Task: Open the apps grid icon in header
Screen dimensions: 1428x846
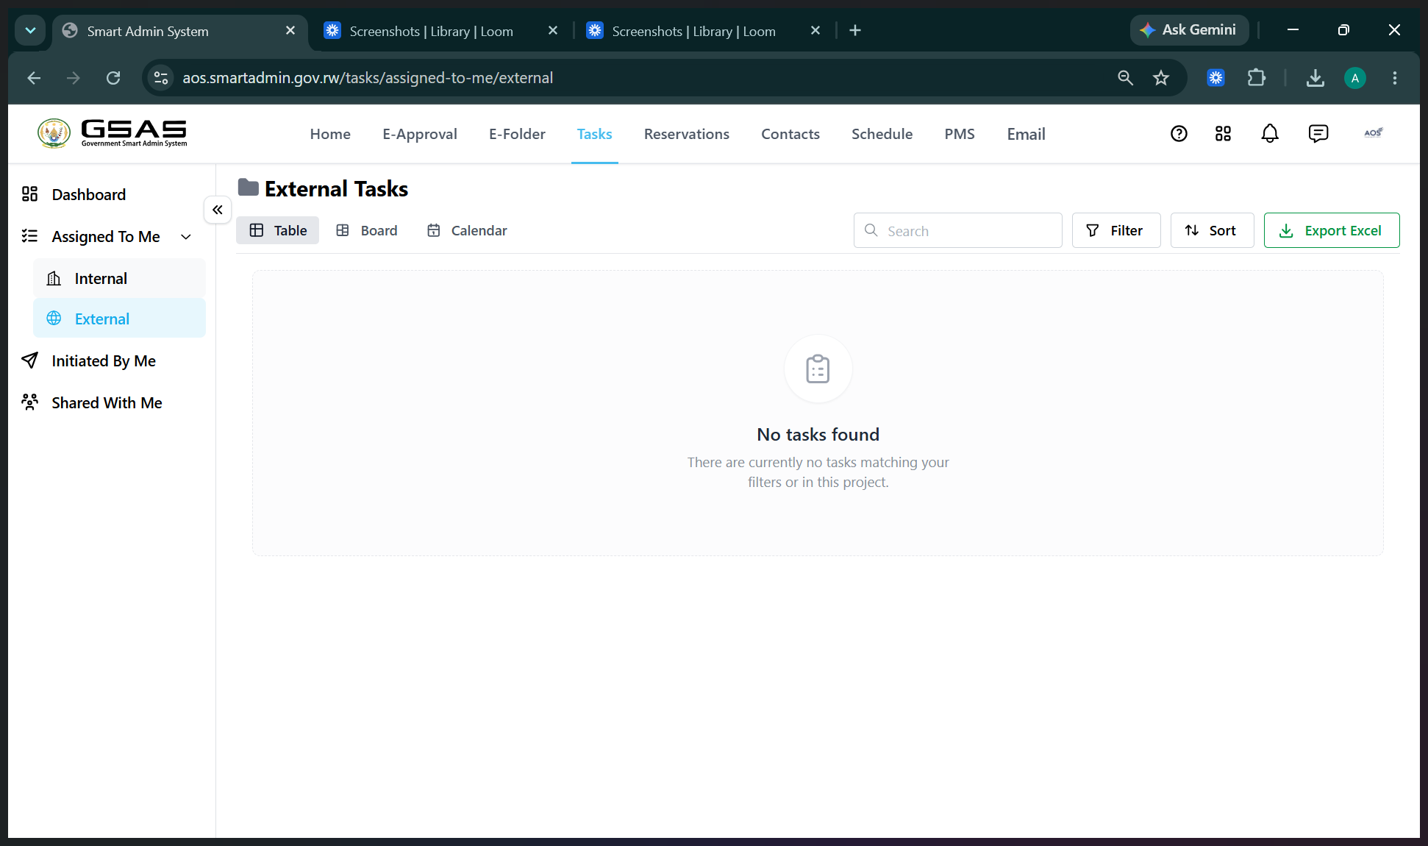Action: pyautogui.click(x=1223, y=133)
